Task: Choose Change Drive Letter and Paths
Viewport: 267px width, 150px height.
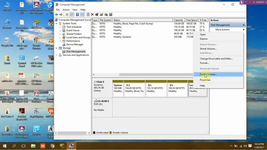Action: coord(218,59)
